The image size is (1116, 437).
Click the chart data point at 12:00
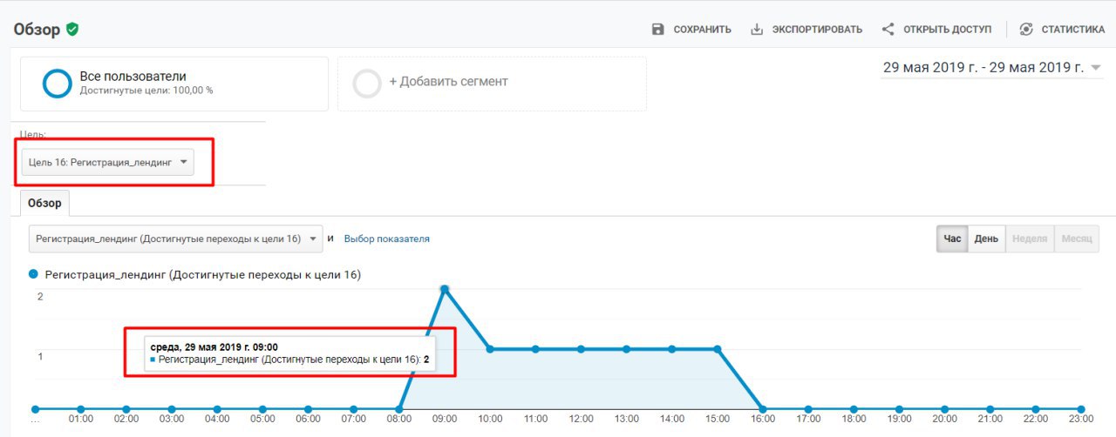point(581,349)
